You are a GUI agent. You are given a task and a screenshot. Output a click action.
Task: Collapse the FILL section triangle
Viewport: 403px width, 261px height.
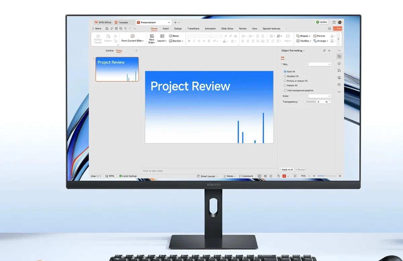(282, 64)
